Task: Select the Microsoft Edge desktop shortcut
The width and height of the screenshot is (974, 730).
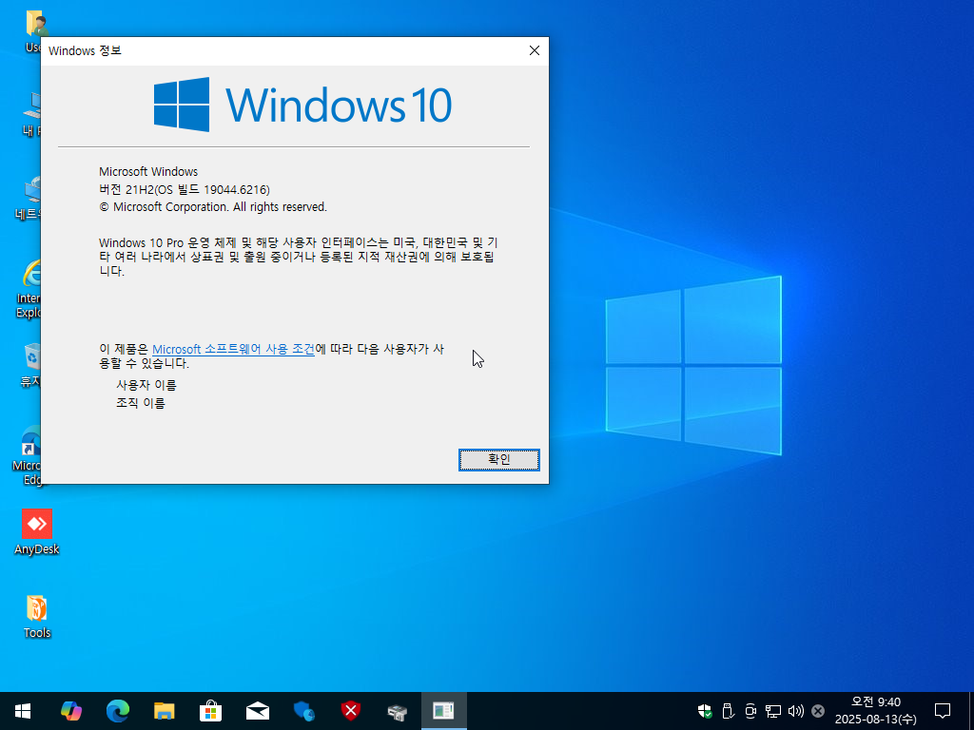Action: pyautogui.click(x=28, y=455)
